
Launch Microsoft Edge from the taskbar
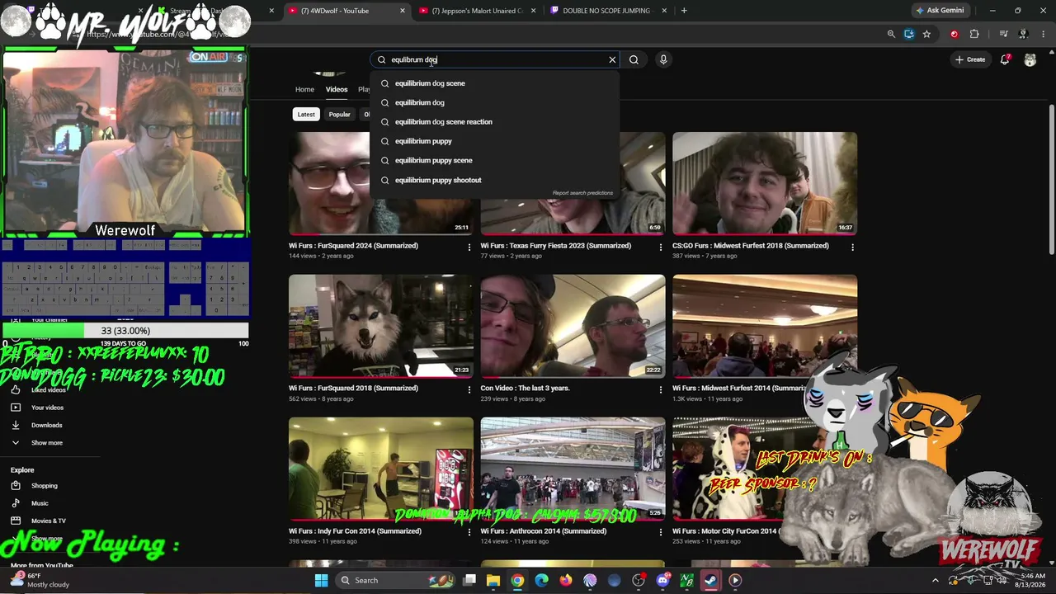(541, 580)
